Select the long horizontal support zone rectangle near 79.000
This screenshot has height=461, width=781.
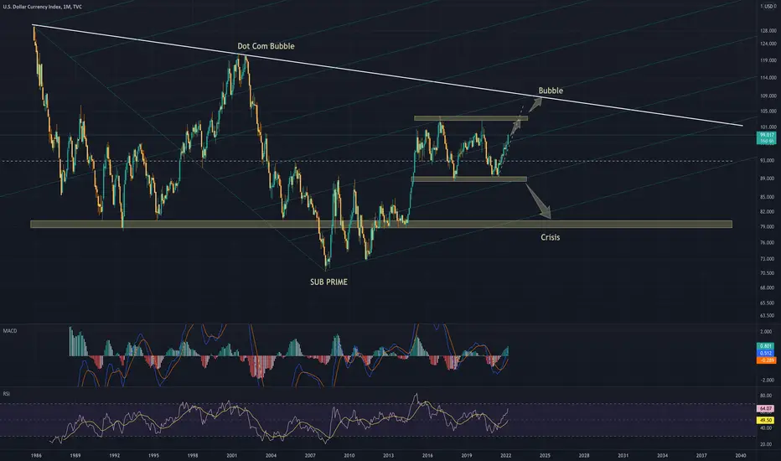[x=381, y=225]
